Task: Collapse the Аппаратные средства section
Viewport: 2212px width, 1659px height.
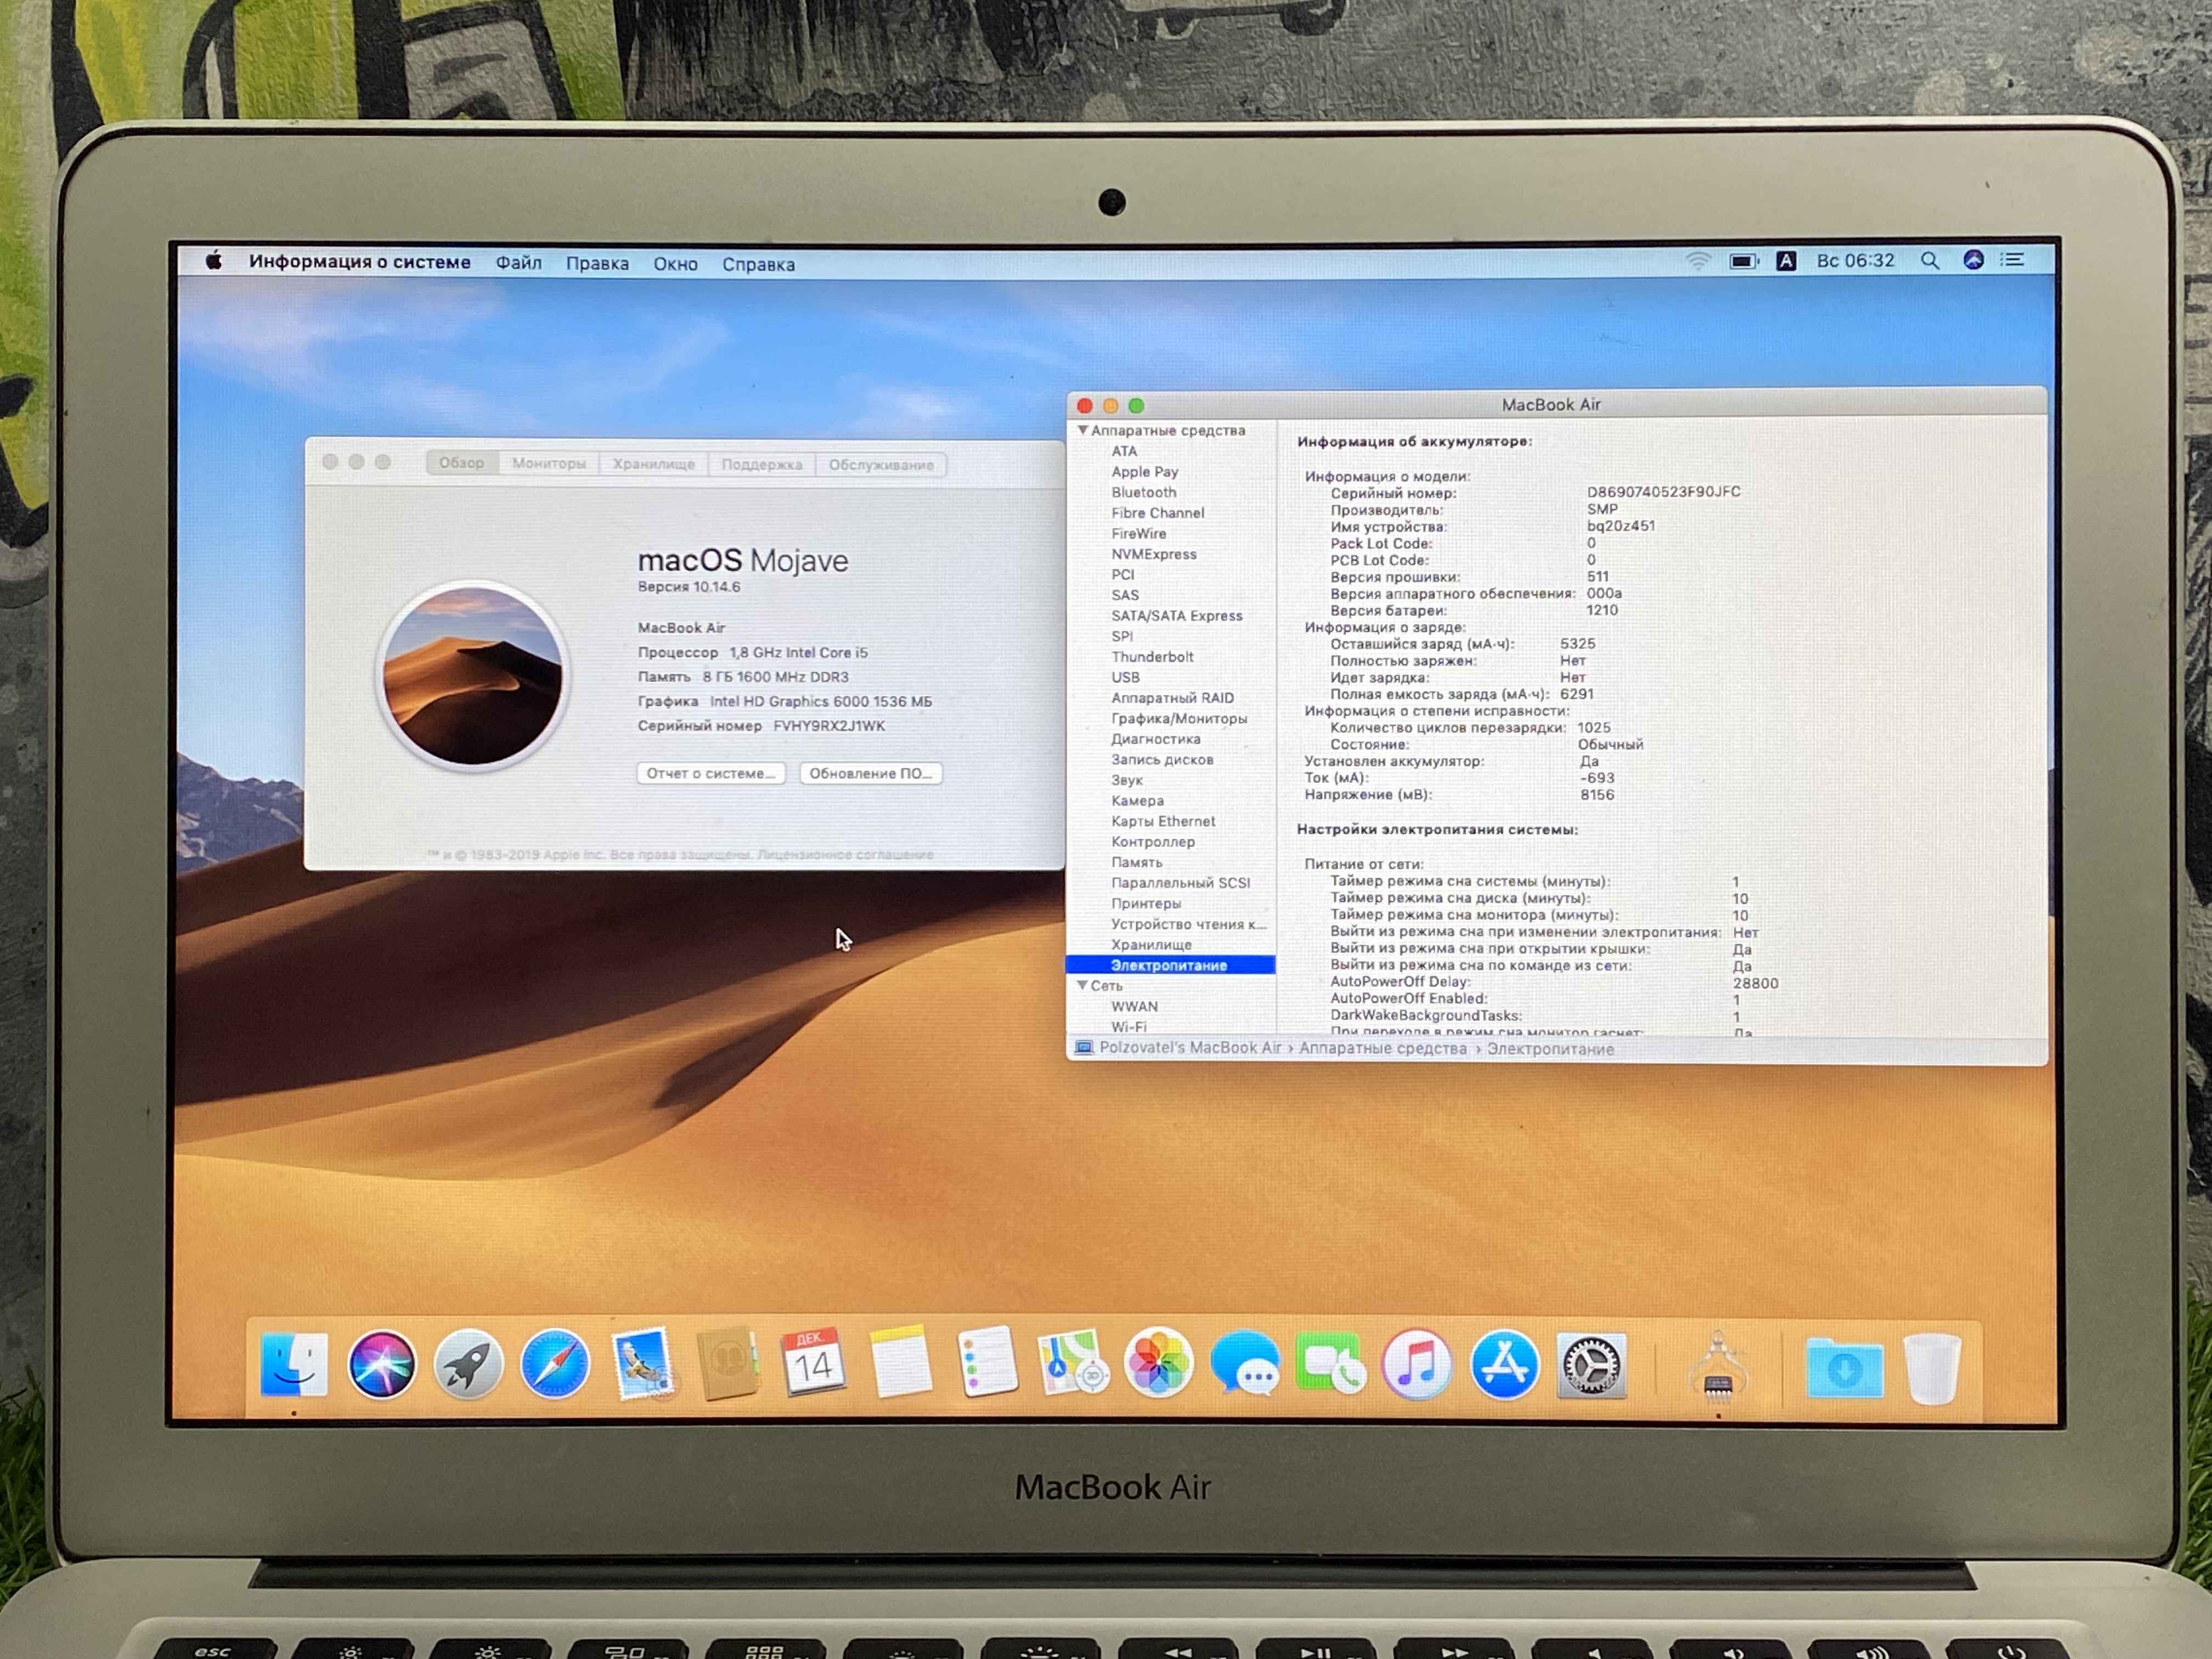Action: click(x=1082, y=430)
